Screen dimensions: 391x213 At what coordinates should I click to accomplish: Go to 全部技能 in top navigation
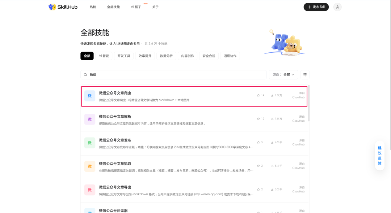(x=113, y=7)
